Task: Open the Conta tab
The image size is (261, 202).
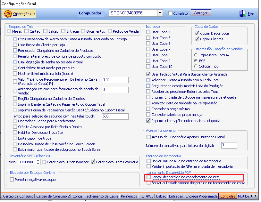Action: tap(77, 196)
